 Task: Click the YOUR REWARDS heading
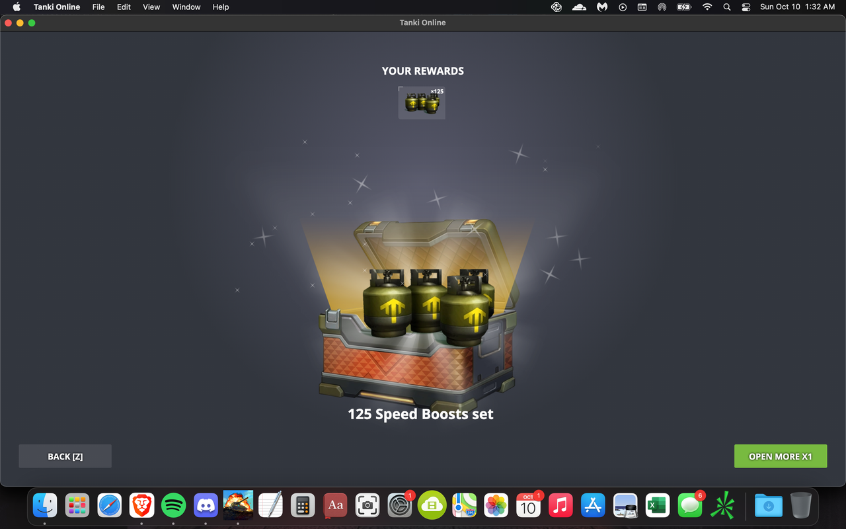(423, 71)
